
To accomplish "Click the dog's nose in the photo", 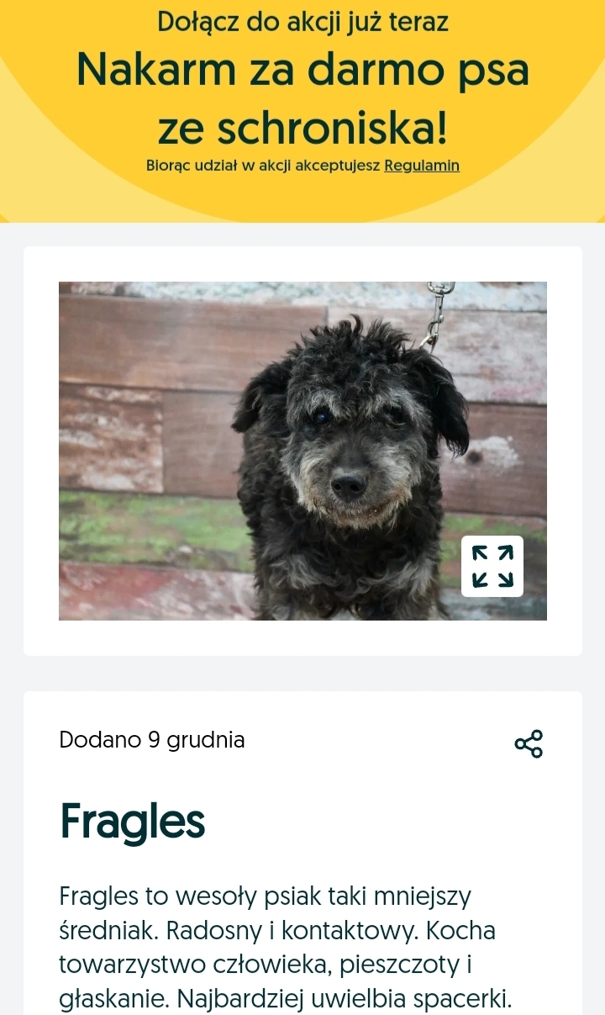I will click(349, 484).
